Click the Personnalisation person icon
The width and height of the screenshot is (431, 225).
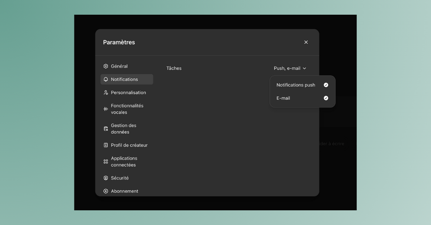pos(106,92)
